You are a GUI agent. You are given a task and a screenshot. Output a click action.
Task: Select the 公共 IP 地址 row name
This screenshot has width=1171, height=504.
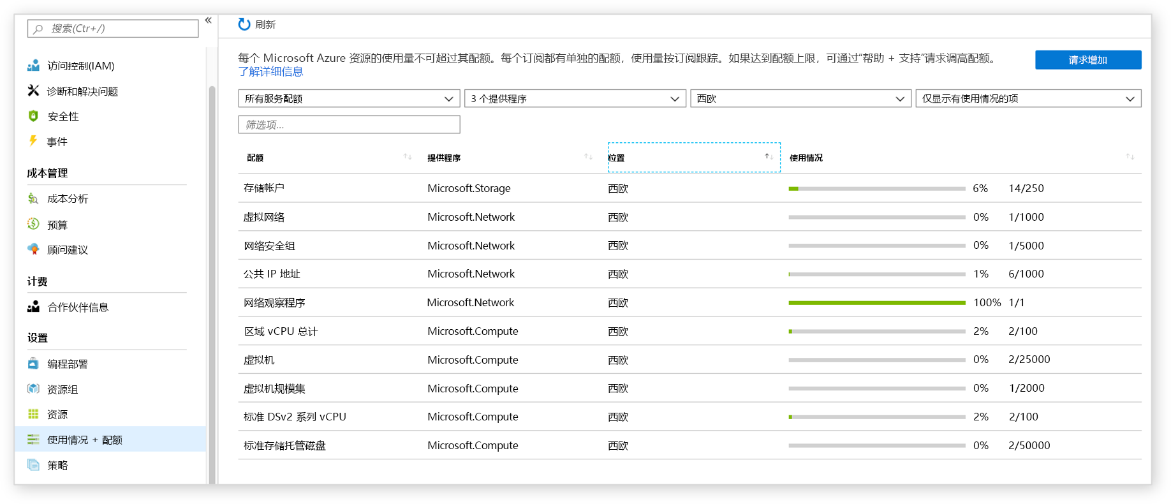click(272, 274)
